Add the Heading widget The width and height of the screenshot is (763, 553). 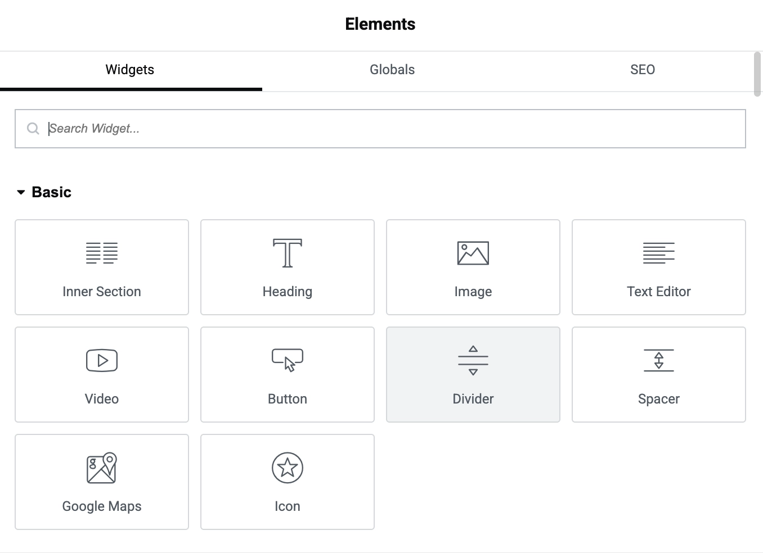click(287, 267)
